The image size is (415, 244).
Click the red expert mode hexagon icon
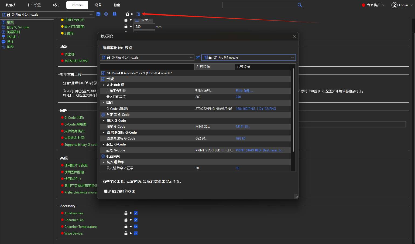(363, 5)
